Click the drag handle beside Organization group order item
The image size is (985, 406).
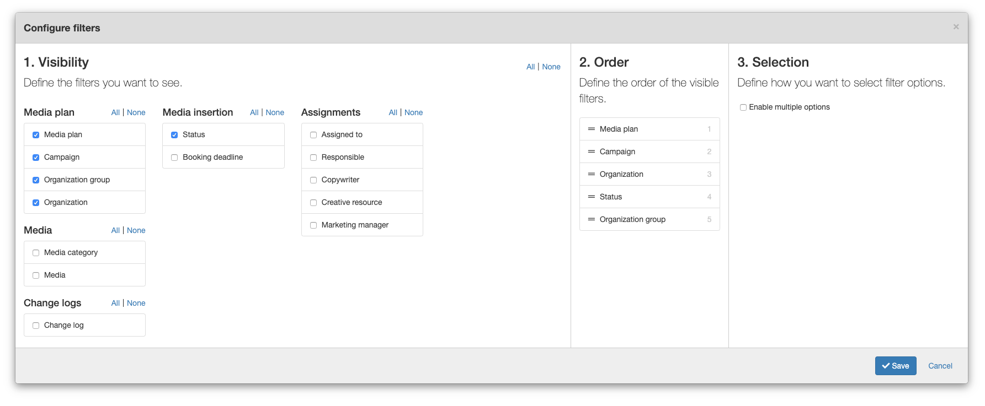tap(591, 219)
